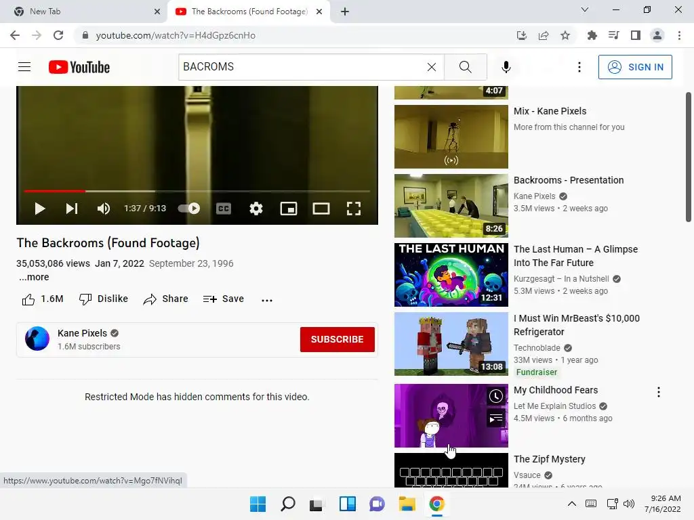The image size is (694, 520).
Task: Click the Fundraiser badge
Action: 537,372
